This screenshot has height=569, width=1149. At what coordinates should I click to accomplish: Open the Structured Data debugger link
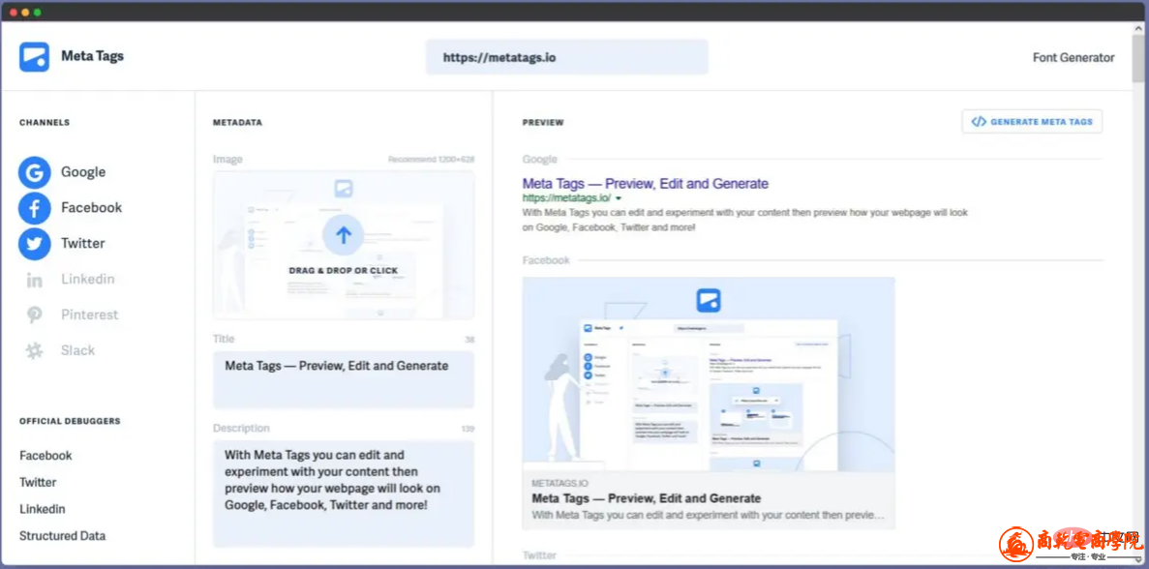coord(62,535)
